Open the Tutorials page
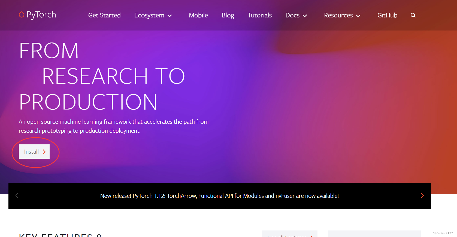This screenshot has width=457, height=237. point(260,15)
